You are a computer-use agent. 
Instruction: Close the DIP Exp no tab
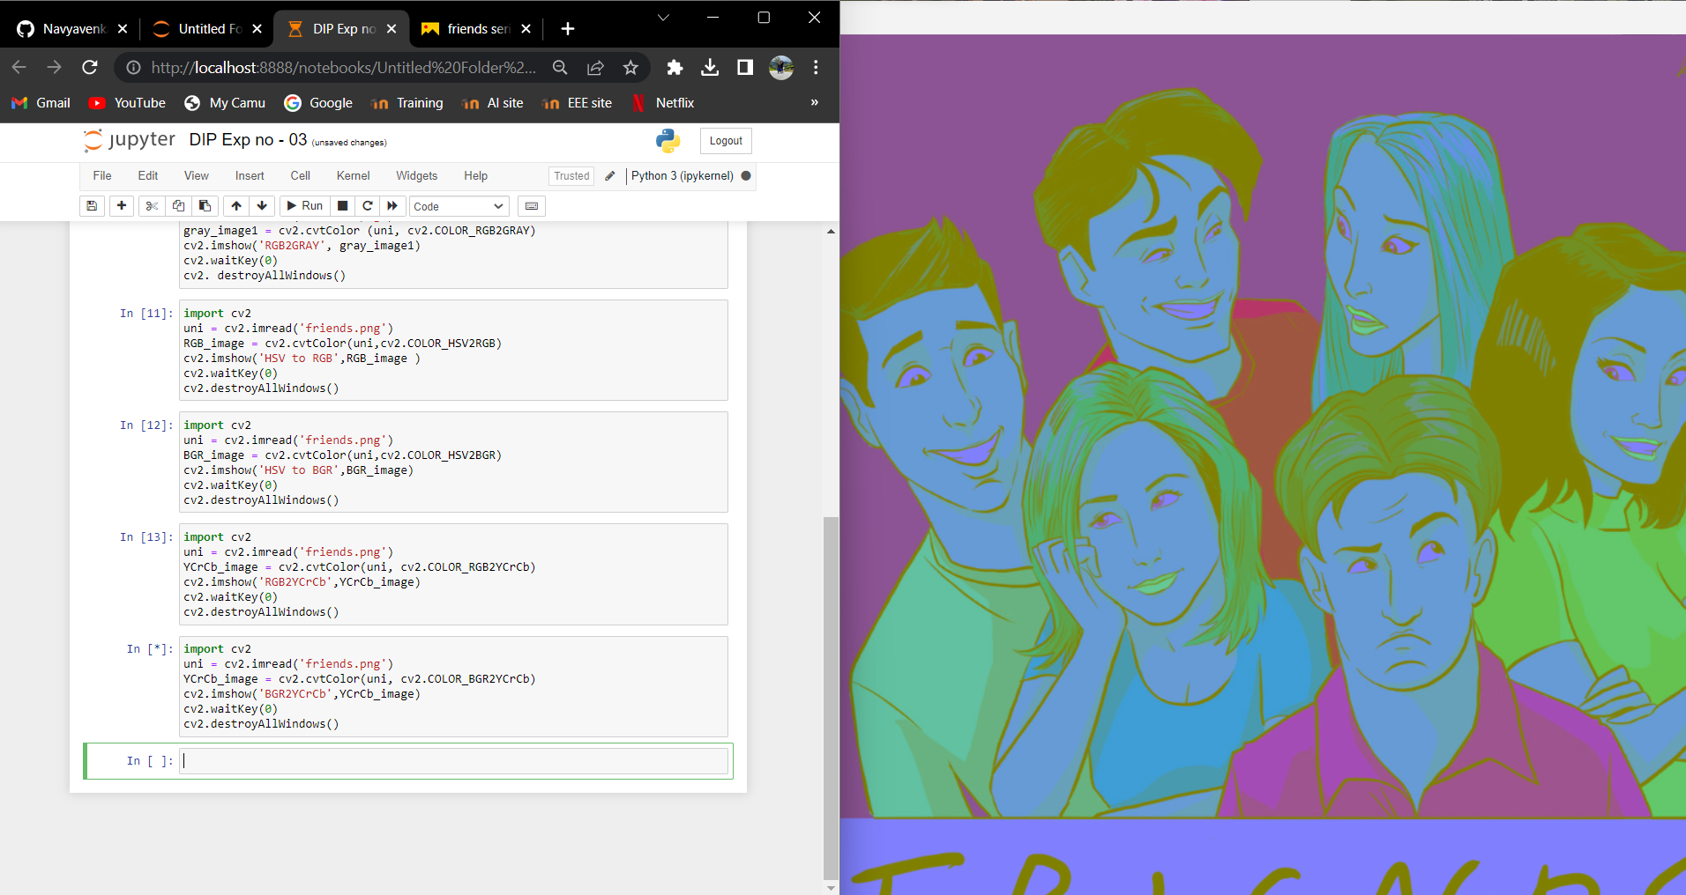tap(392, 29)
